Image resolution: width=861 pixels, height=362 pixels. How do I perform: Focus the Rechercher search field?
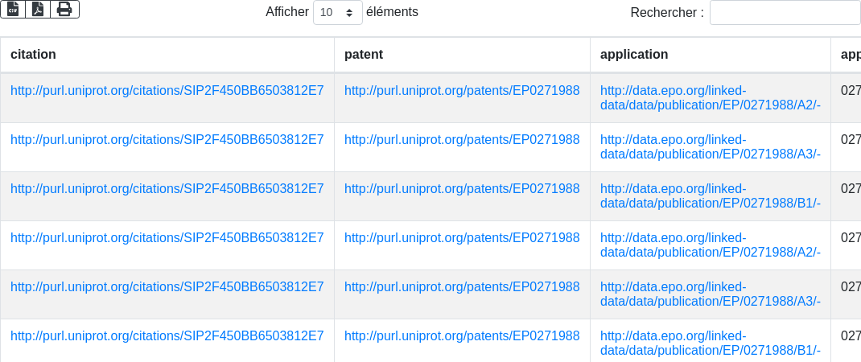[785, 13]
